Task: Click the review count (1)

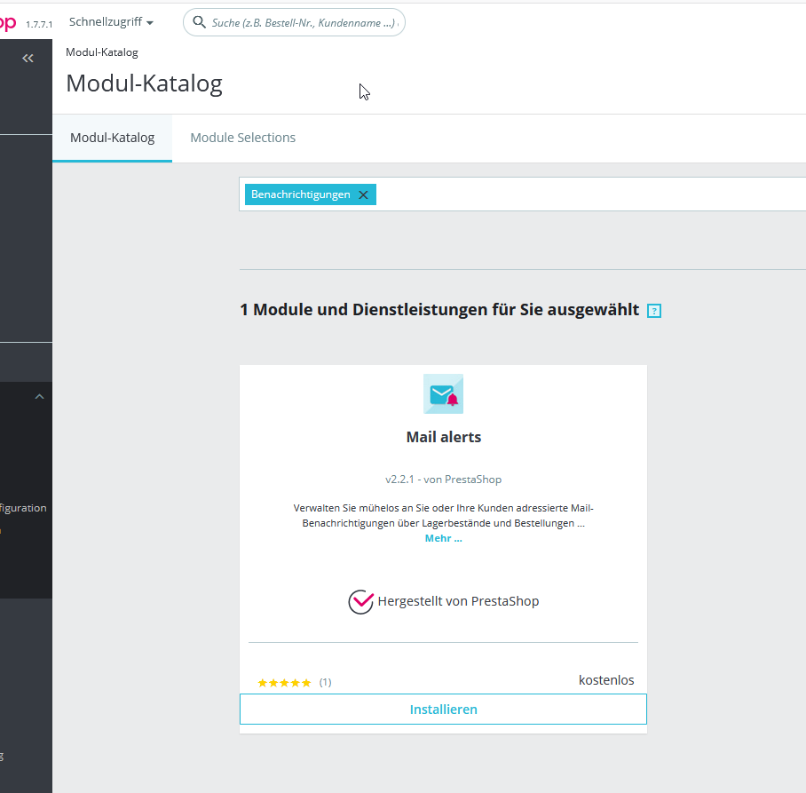Action: (x=326, y=682)
